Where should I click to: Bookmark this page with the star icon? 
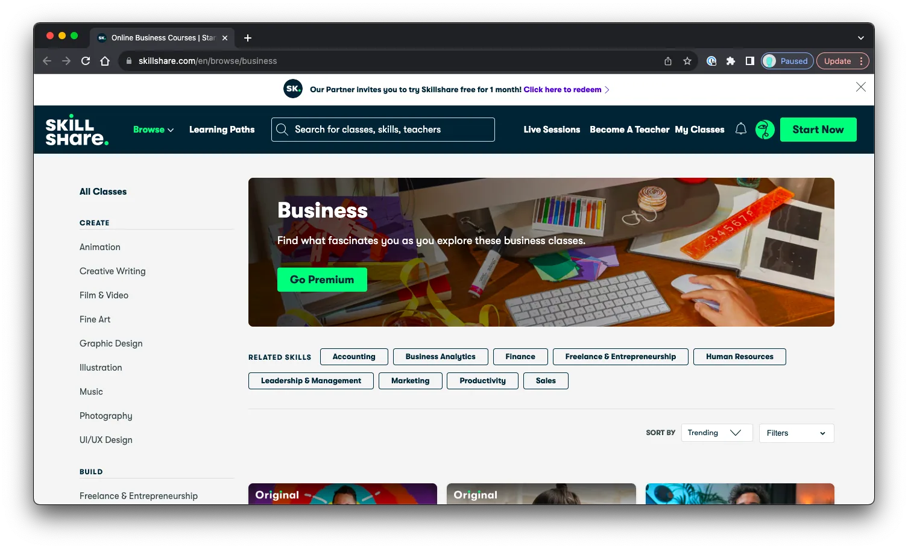(x=687, y=61)
